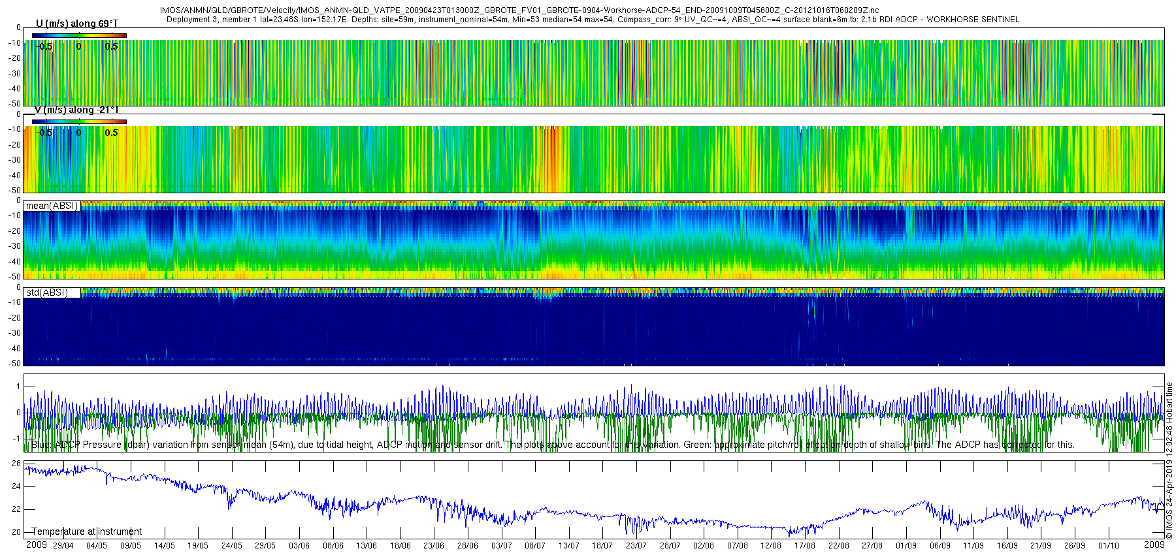Select the 29/04 date tick label
Image resolution: width=1176 pixels, height=555 pixels.
pos(63,546)
